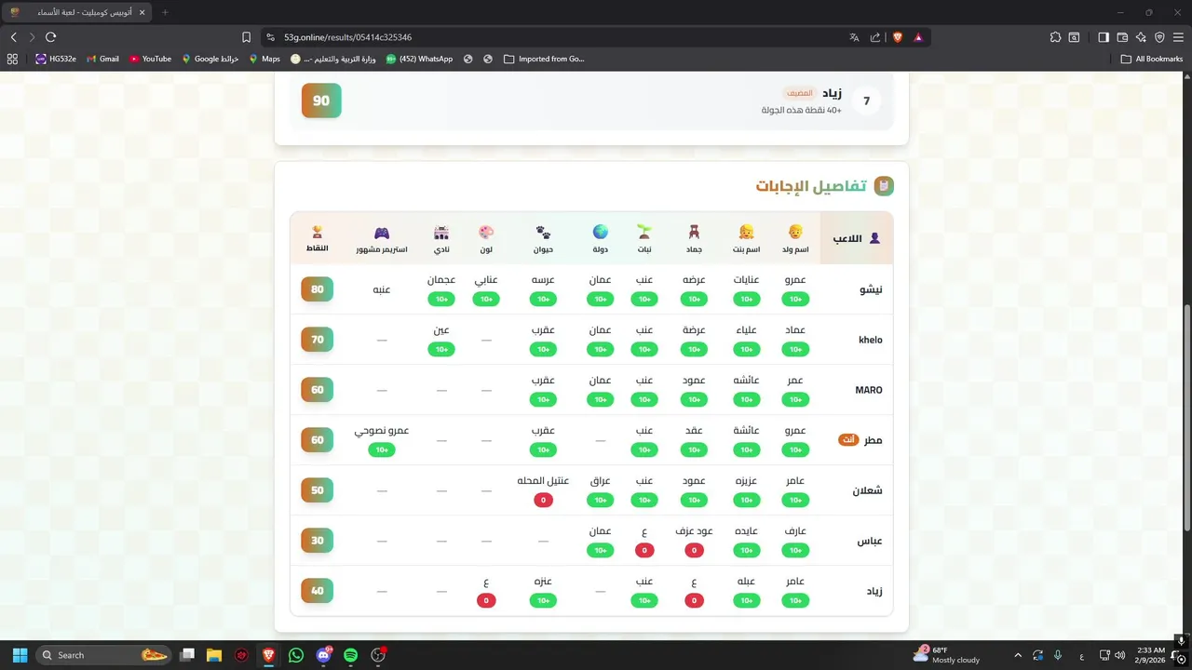Open the Leo AI sparkle icon
The width and height of the screenshot is (1192, 670).
click(1141, 37)
